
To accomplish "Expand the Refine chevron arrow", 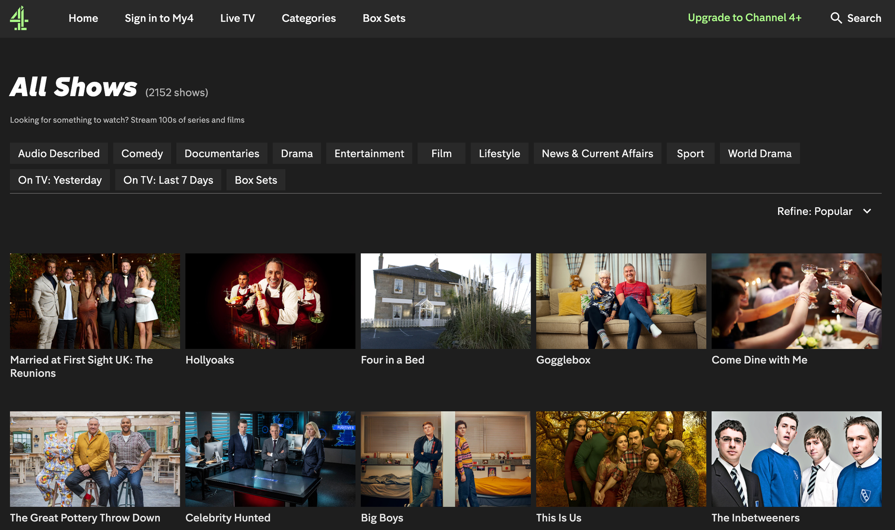I will (867, 211).
